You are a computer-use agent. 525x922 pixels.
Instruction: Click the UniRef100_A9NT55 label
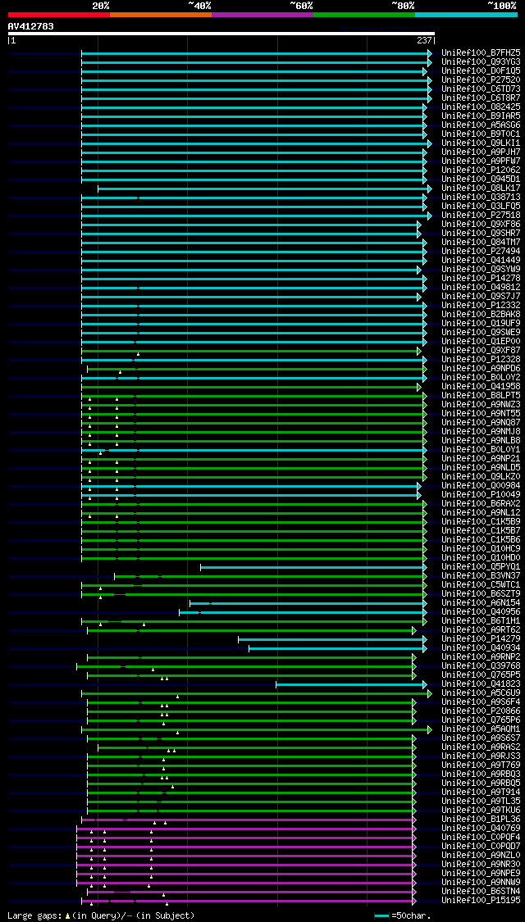point(481,414)
